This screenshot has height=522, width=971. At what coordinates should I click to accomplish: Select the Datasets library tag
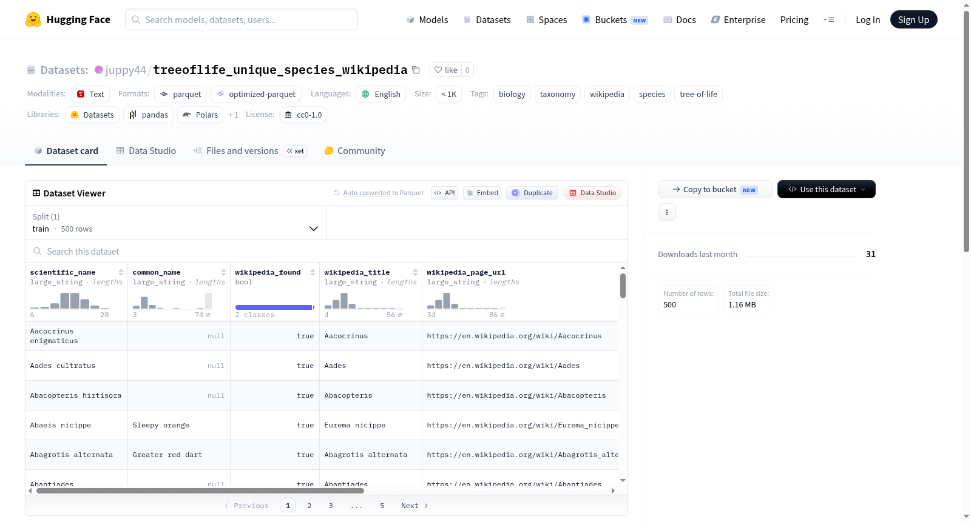pyautogui.click(x=92, y=115)
